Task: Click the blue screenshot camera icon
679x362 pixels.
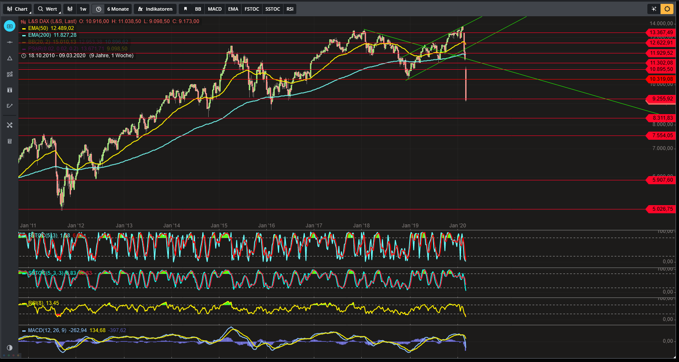Action: 9,26
